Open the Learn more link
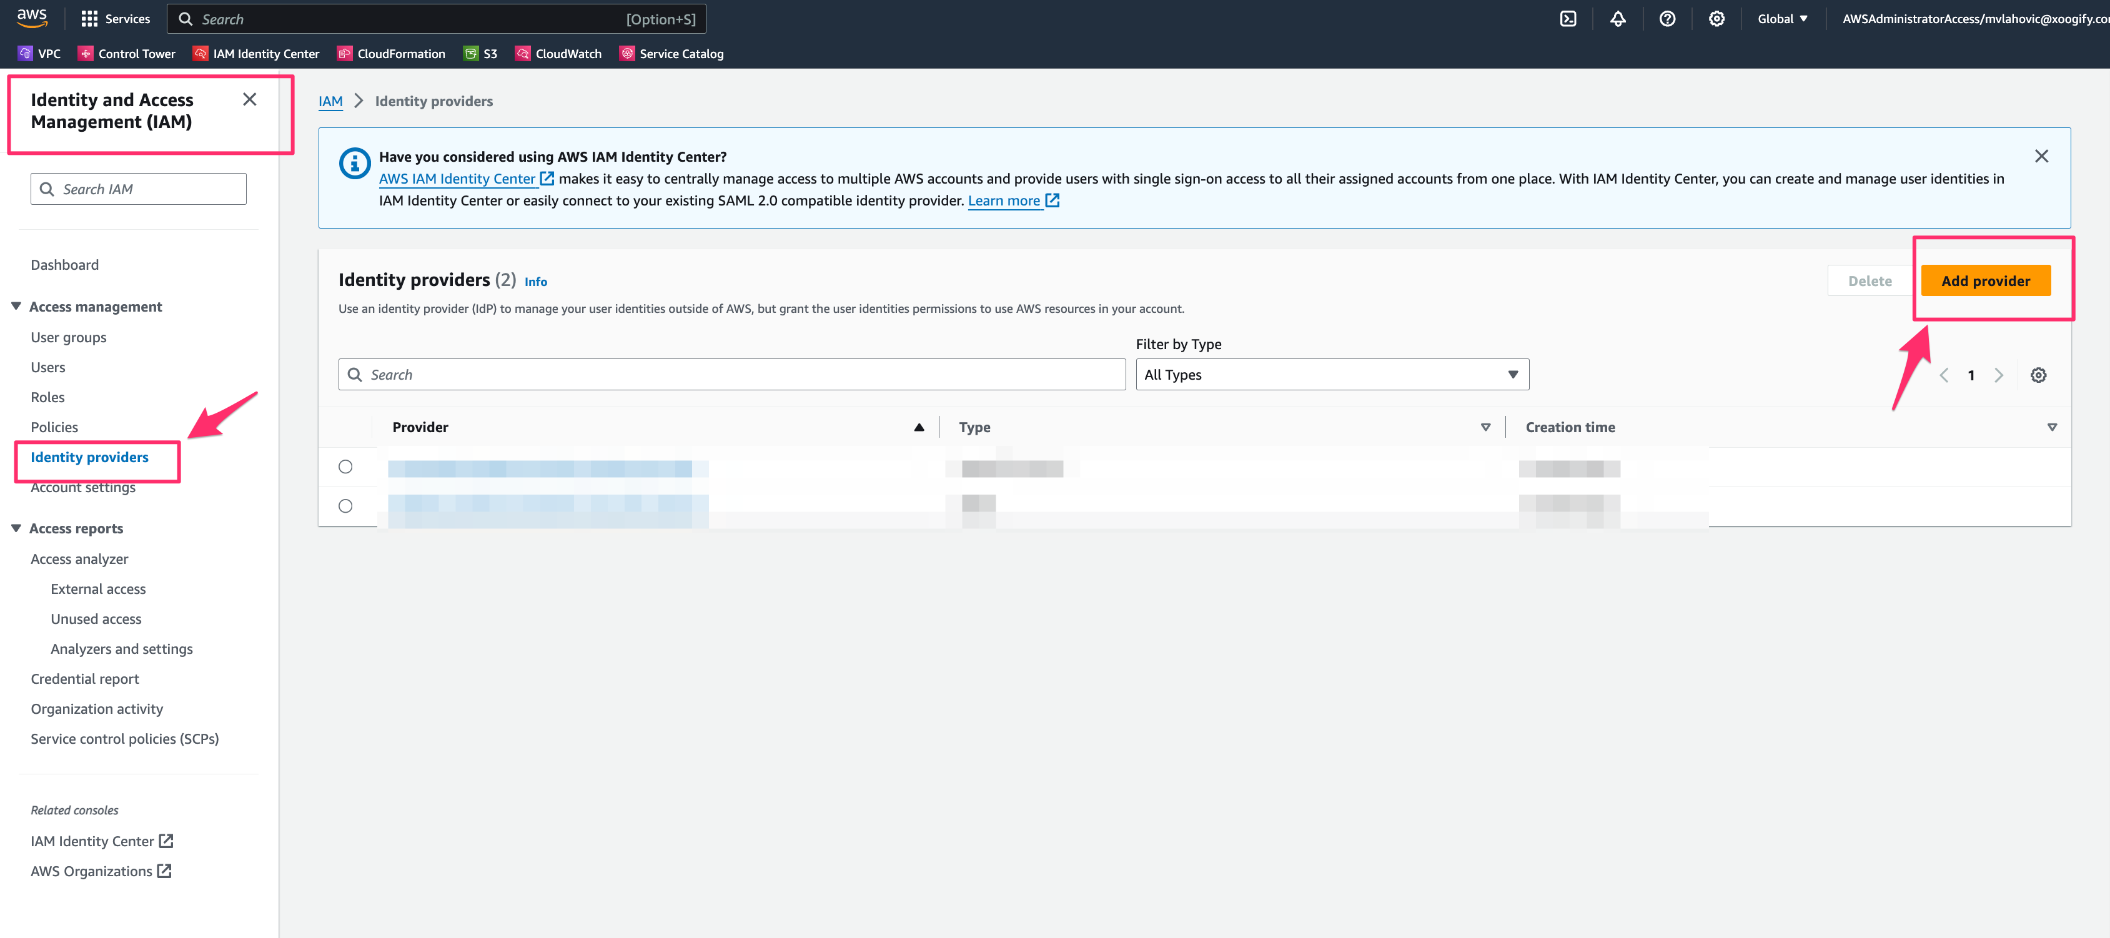This screenshot has height=938, width=2110. point(1006,200)
